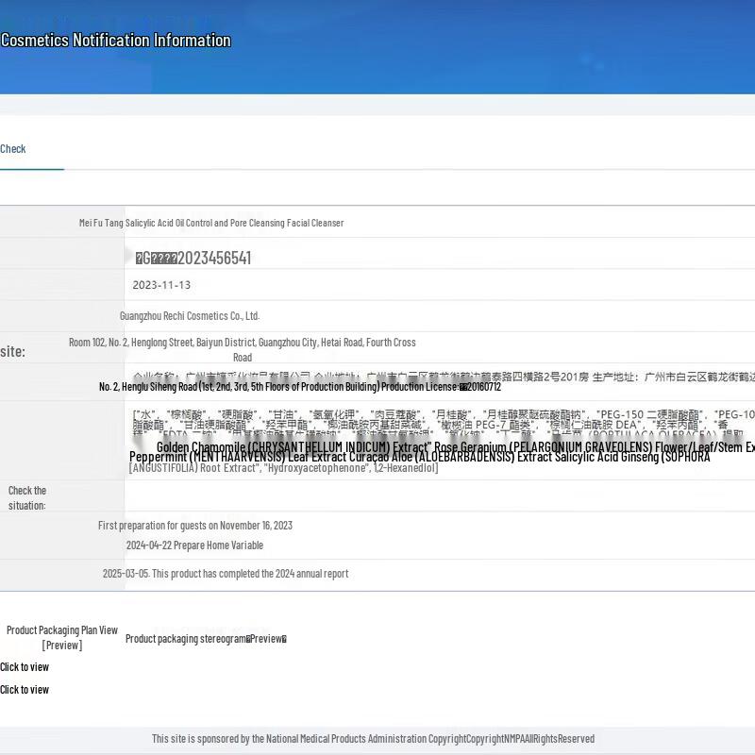
Task: Click the Hydroxyacetophenone ingredient line
Action: coord(284,468)
